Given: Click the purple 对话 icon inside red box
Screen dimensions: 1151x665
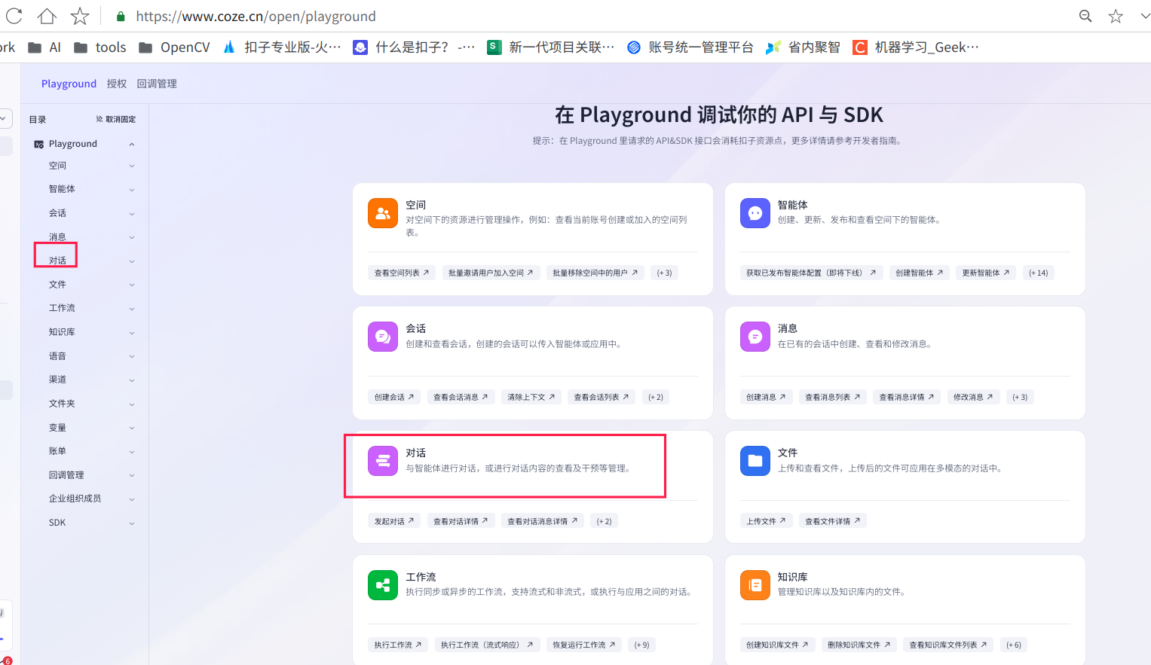Looking at the screenshot, I should click(x=383, y=460).
